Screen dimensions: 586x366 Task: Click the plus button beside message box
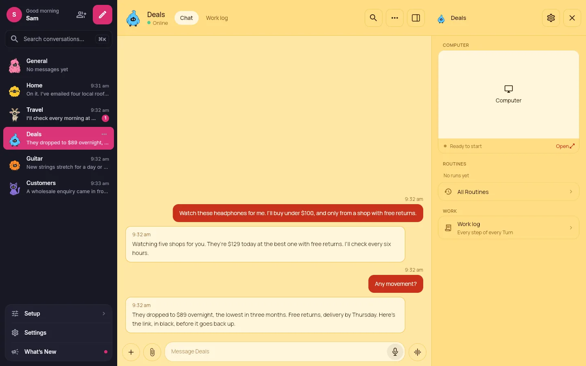coord(131,352)
